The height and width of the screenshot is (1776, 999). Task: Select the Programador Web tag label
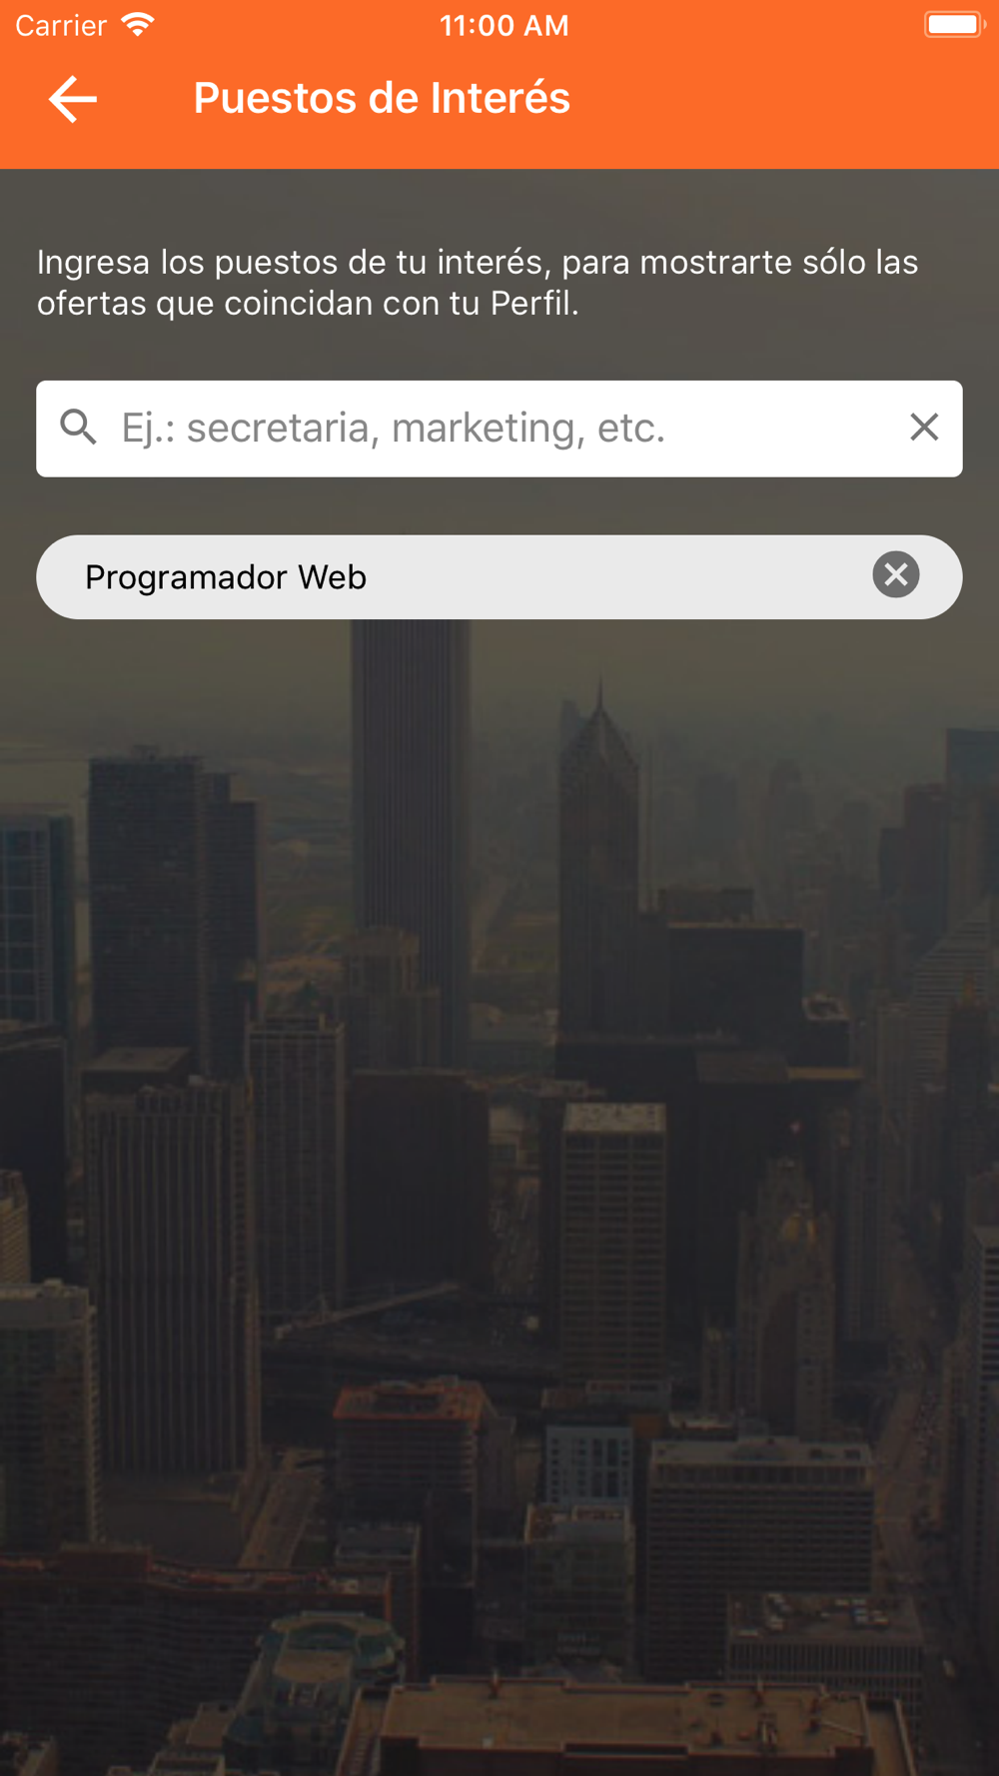(x=226, y=577)
